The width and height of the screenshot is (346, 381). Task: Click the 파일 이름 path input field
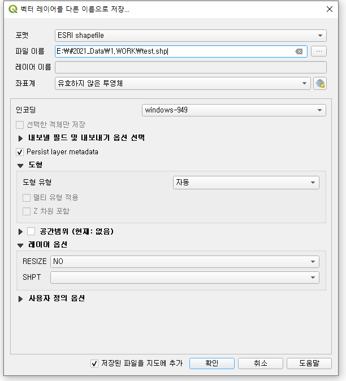pyautogui.click(x=181, y=51)
